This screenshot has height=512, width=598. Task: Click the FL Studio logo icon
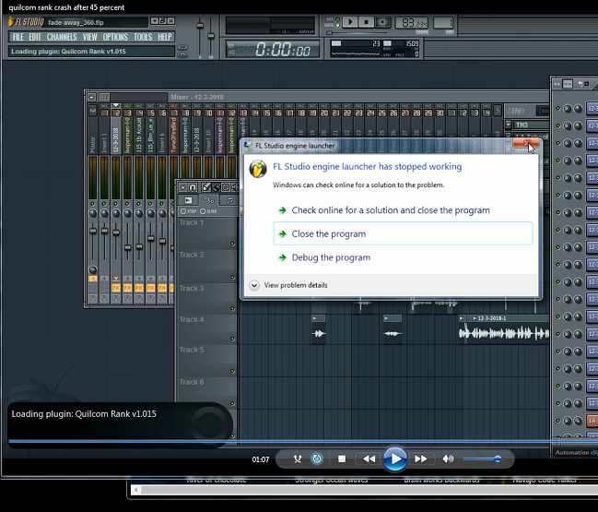(x=27, y=21)
